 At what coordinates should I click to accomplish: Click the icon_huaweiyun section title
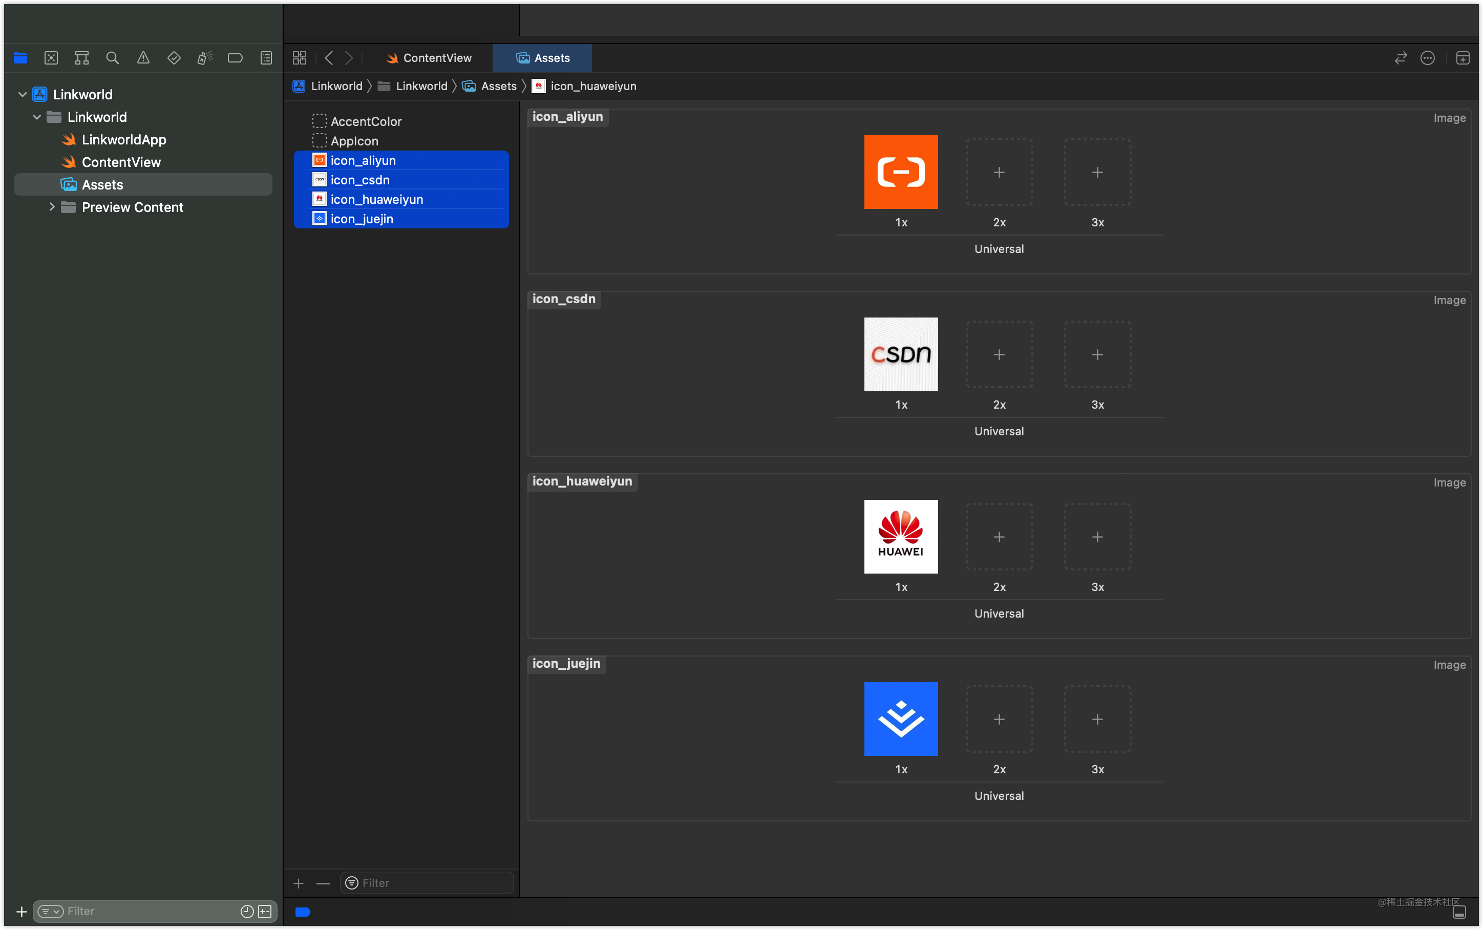pyautogui.click(x=582, y=481)
